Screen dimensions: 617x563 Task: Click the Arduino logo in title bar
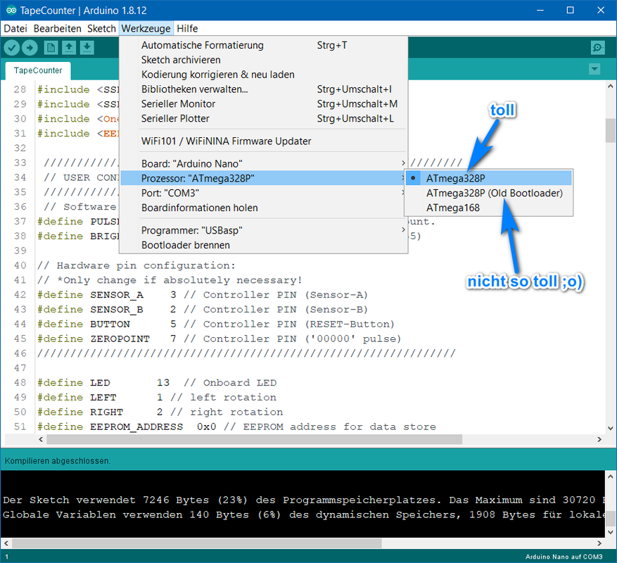[11, 11]
